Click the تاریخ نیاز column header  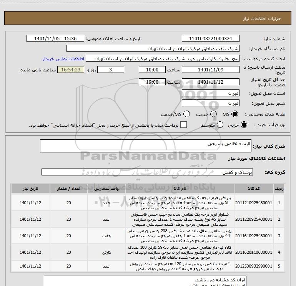[x=30, y=189]
